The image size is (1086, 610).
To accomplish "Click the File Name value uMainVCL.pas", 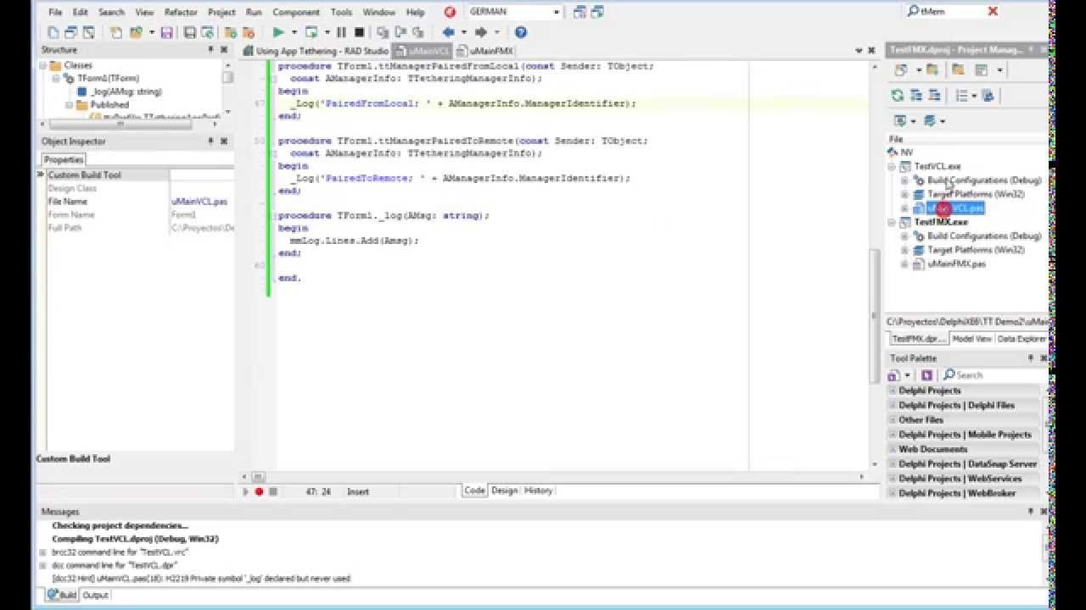I will point(199,202).
